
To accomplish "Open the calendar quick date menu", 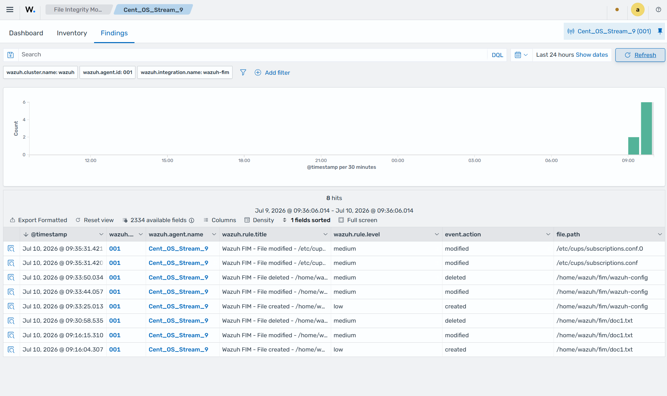I will coord(521,55).
